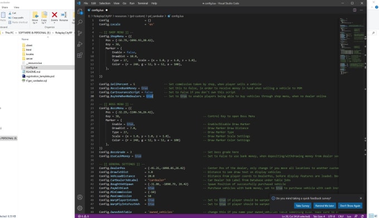Click Paste icon in File Explorer ribbon
Screen dimensions: 379x218
(x=3, y=17)
